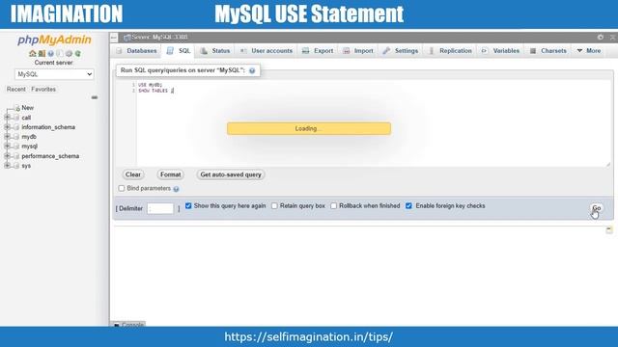The image size is (618, 347).
Task: Expand the sys database node
Action: coord(7,165)
